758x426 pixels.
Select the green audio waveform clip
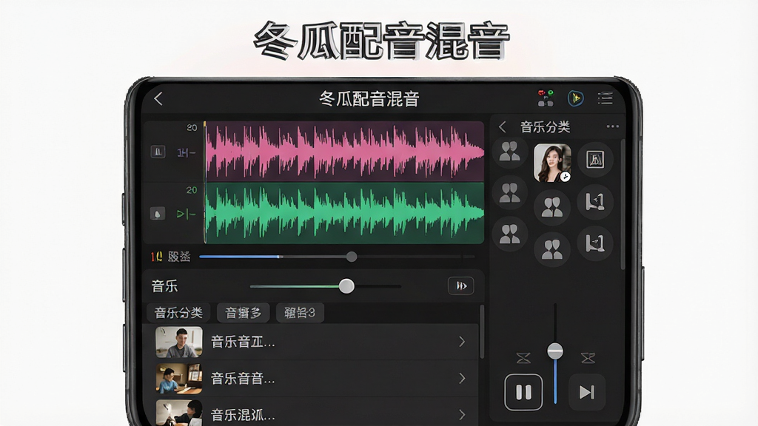(345, 213)
